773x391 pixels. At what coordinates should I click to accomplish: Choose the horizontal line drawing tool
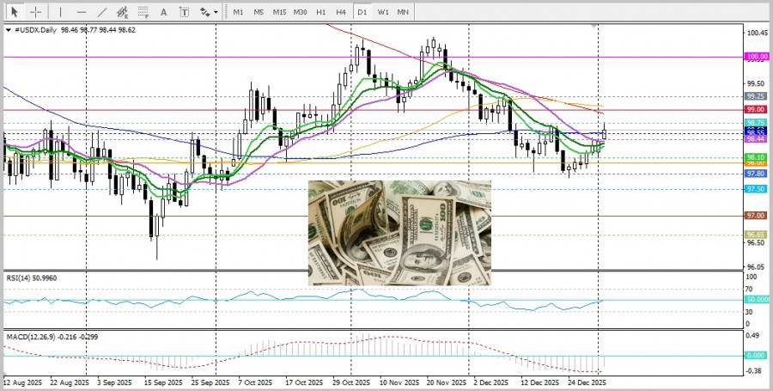coord(82,11)
